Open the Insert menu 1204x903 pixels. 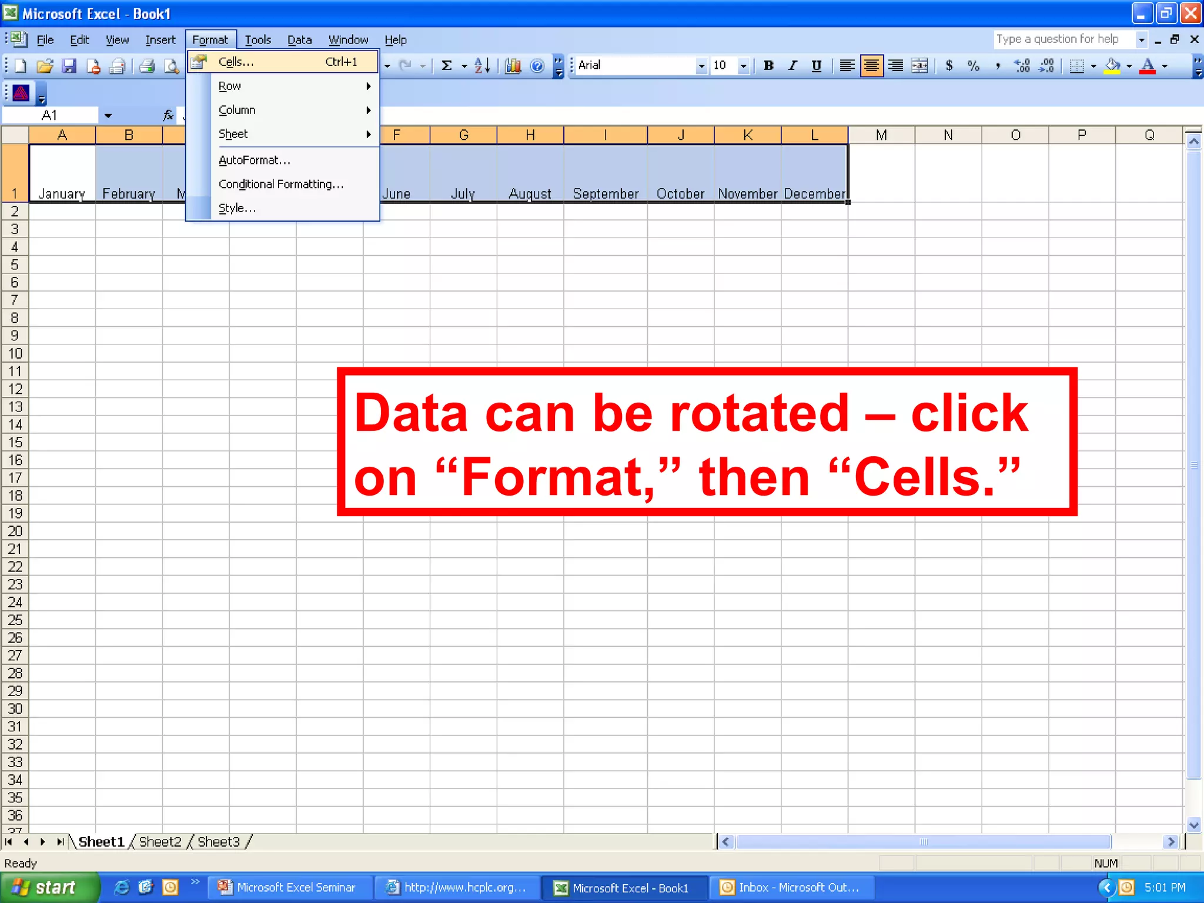click(x=160, y=40)
